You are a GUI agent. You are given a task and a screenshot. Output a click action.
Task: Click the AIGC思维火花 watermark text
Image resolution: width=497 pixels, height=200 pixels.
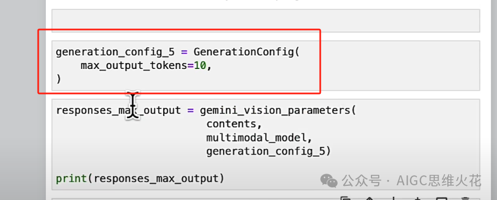coord(439,181)
